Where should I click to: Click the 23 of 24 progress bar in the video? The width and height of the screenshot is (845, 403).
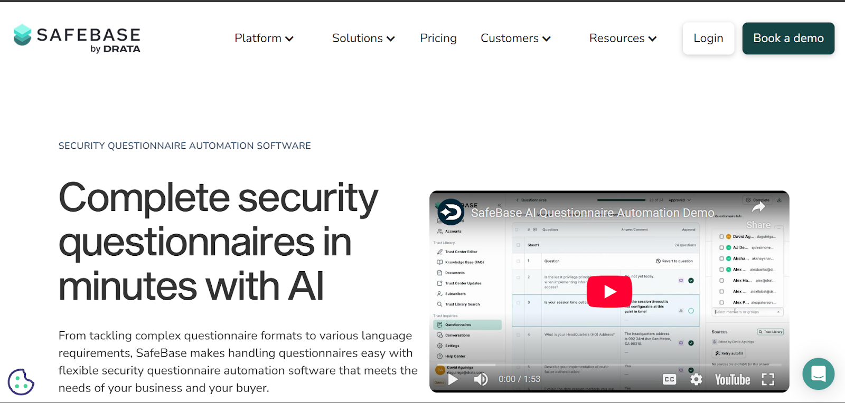pos(621,200)
